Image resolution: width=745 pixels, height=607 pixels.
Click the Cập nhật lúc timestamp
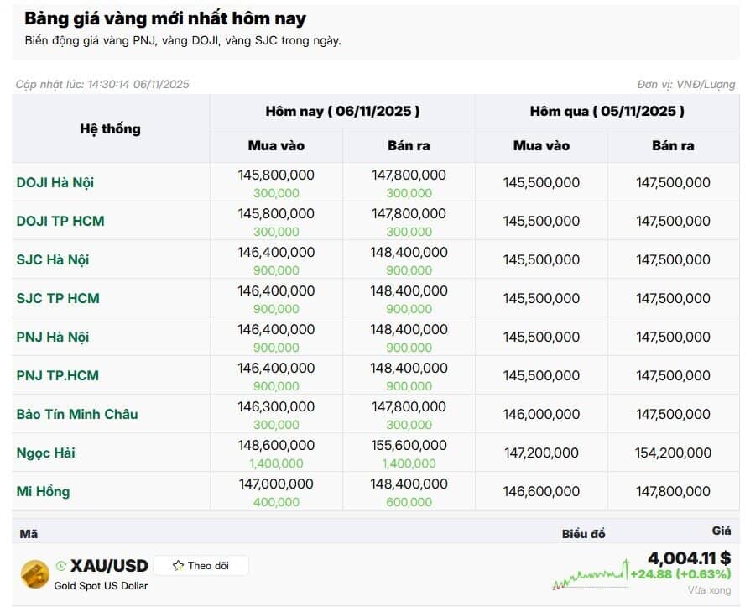(102, 85)
